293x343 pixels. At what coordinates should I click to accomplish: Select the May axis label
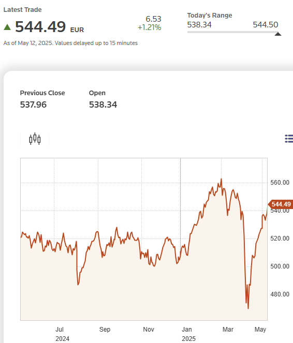[x=260, y=329]
